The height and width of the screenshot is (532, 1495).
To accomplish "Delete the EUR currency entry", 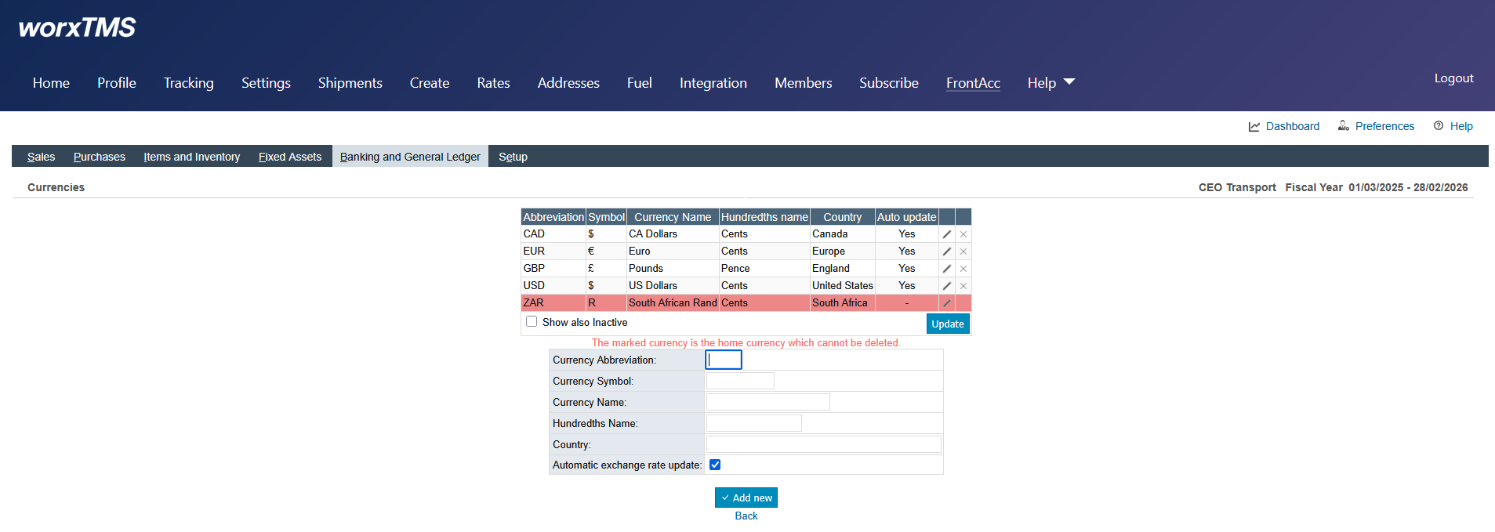I will tap(963, 252).
